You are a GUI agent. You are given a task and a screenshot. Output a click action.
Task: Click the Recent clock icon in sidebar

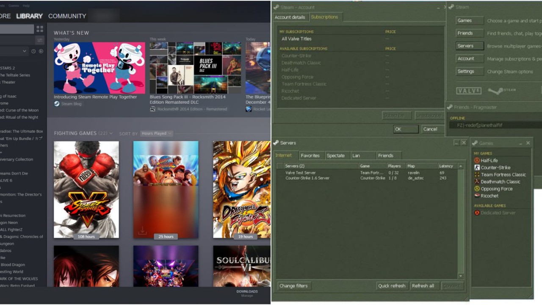33,51
